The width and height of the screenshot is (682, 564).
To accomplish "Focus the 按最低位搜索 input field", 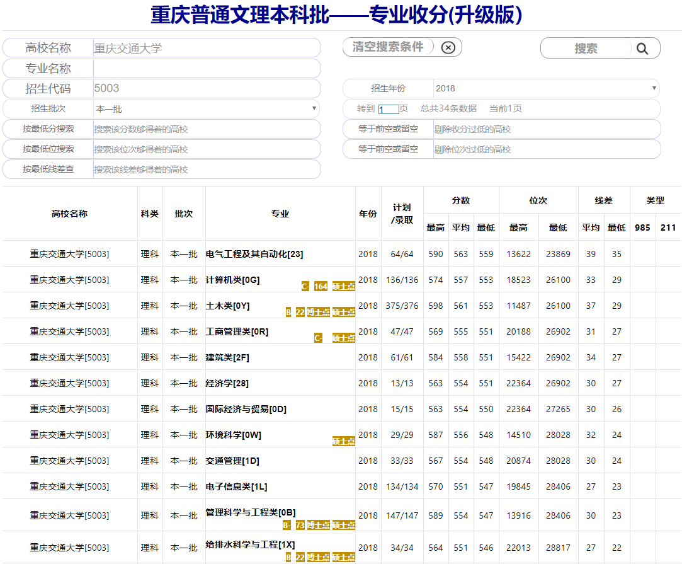I will tap(207, 149).
